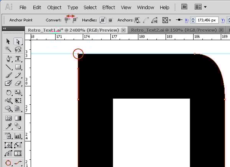230x167 pixels.
Task: Show handles for multiple selected anchor points
Action: [x=103, y=20]
